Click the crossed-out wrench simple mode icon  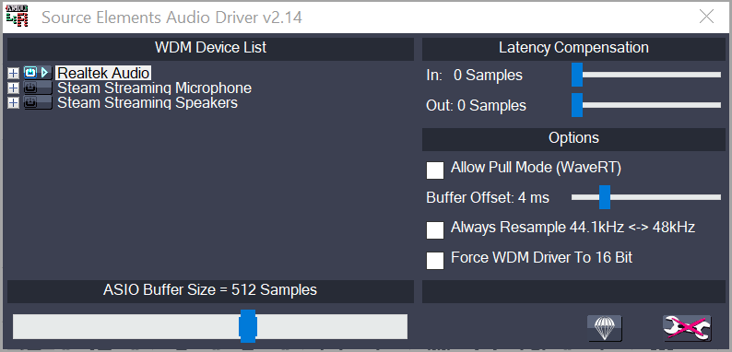click(687, 328)
